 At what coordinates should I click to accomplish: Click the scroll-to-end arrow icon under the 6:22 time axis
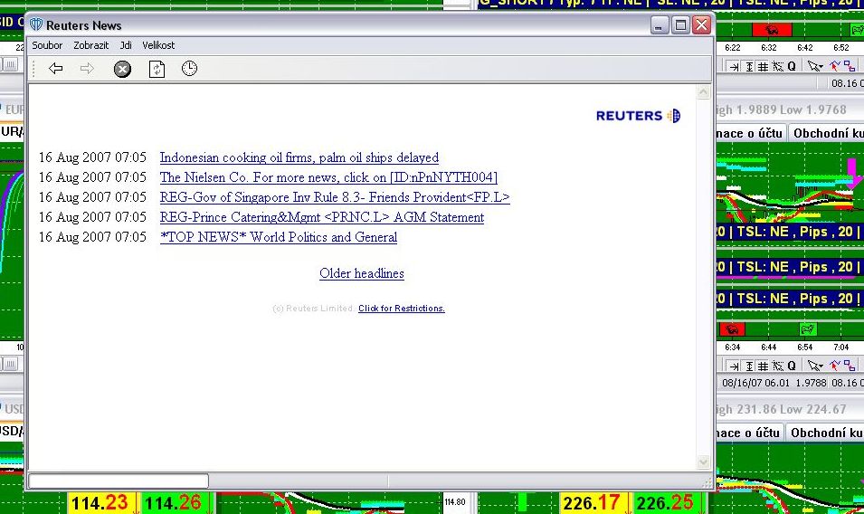pyautogui.click(x=734, y=67)
